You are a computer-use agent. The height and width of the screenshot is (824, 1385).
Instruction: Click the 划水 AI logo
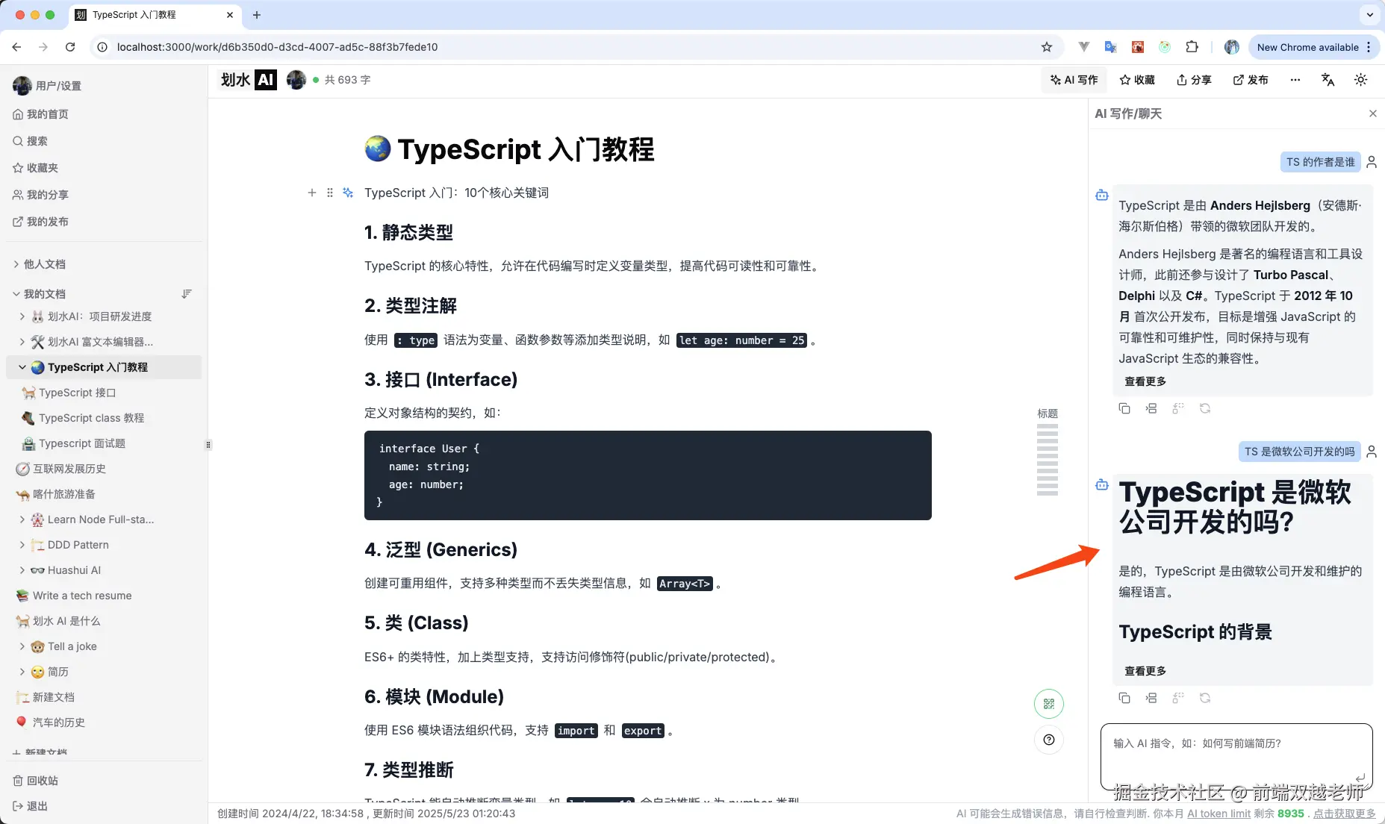[x=249, y=80]
